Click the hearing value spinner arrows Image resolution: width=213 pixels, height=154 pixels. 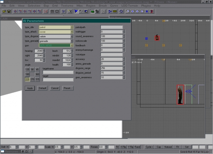point(44,51)
